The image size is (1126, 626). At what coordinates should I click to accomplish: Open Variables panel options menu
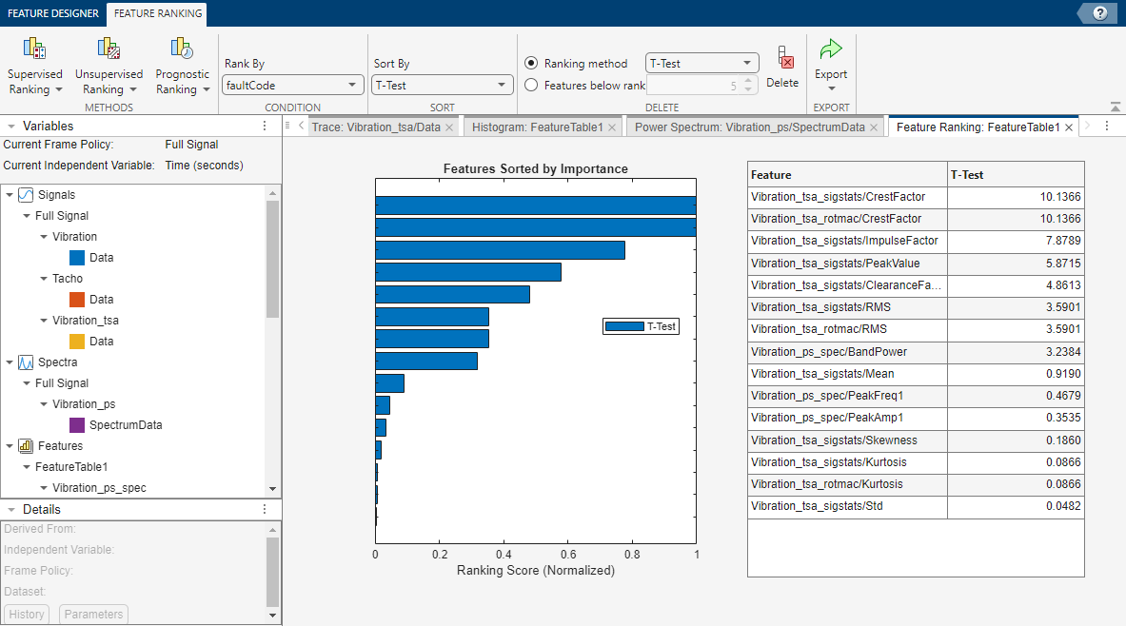(265, 126)
